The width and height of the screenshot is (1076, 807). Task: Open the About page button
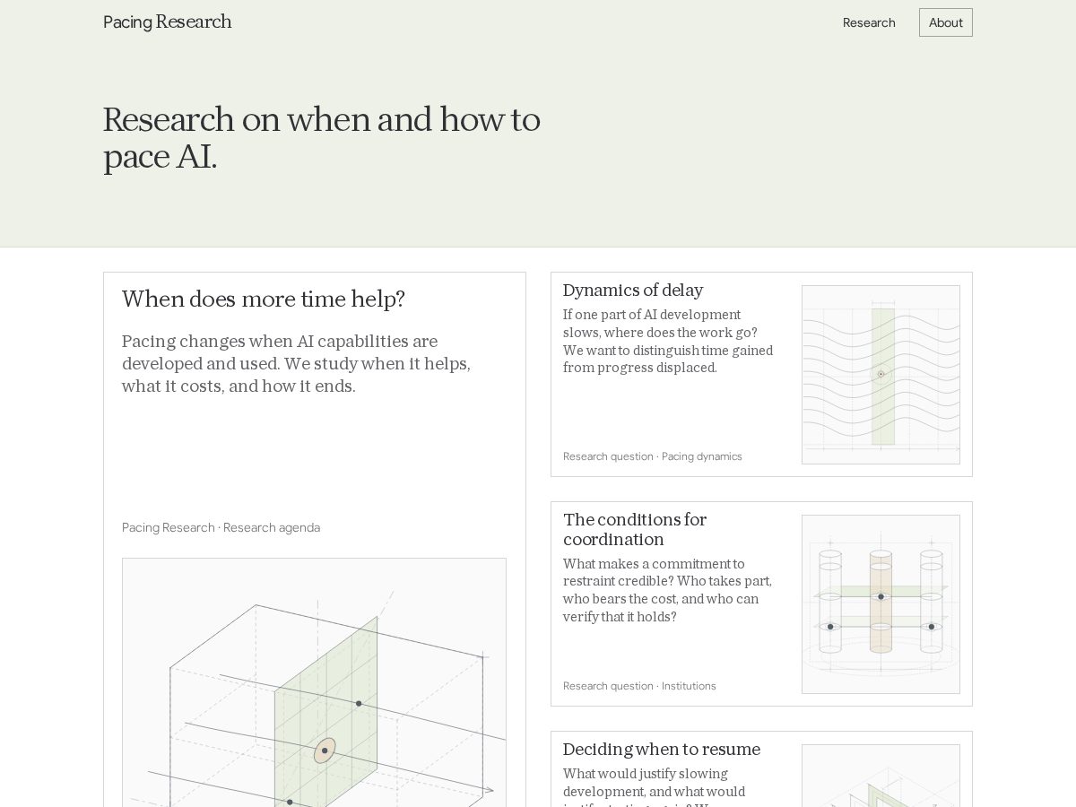(x=946, y=22)
